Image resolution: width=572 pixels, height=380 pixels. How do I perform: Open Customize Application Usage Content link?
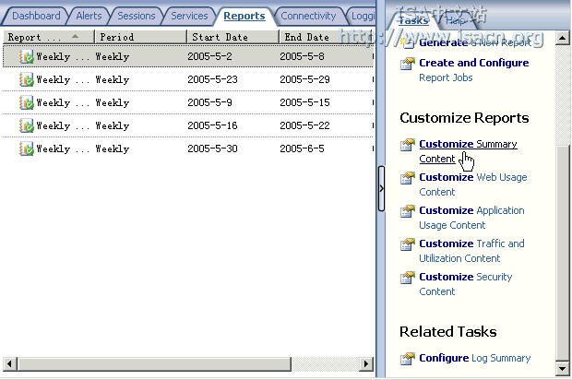click(471, 218)
